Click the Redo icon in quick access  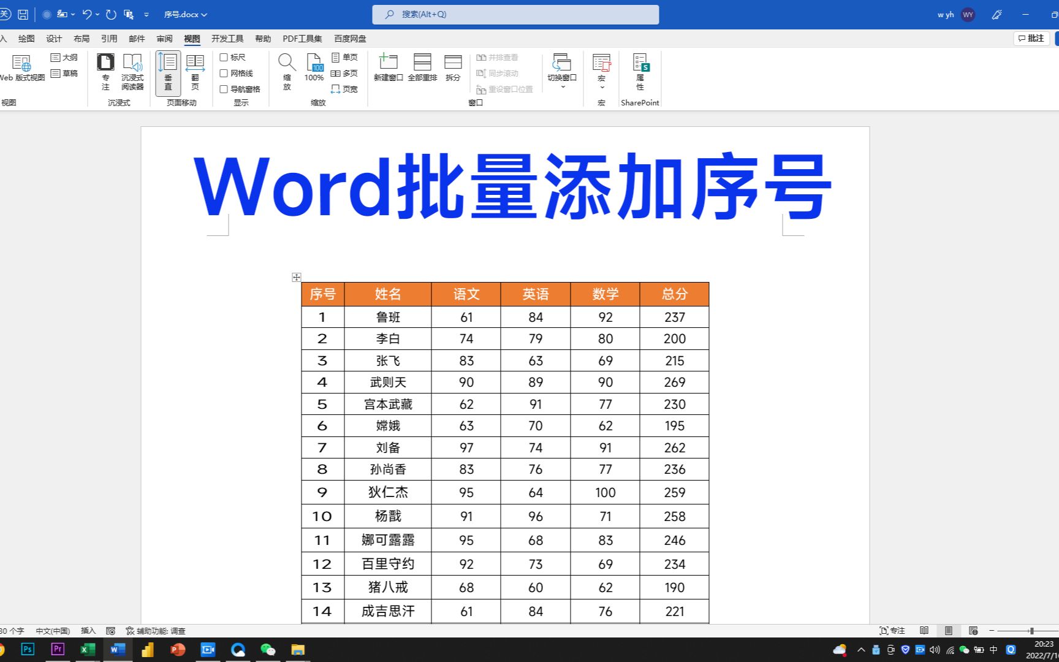111,14
